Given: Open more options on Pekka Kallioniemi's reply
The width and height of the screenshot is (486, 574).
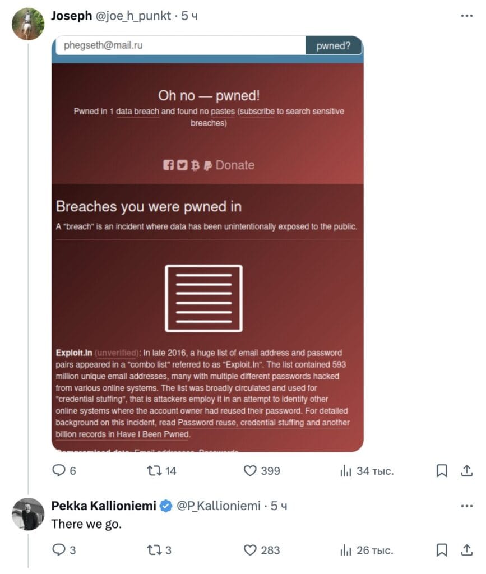Looking at the screenshot, I should pyautogui.click(x=466, y=506).
